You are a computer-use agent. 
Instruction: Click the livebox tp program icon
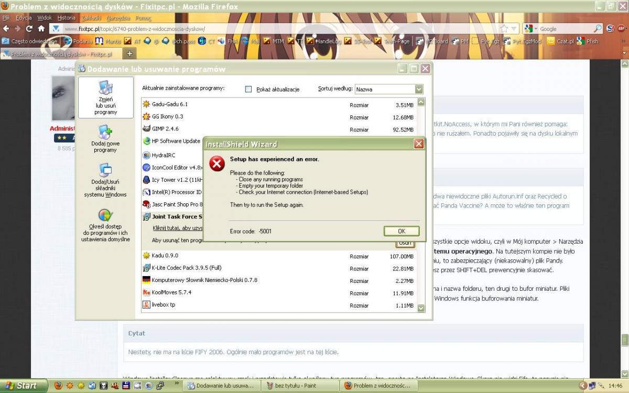[147, 304]
